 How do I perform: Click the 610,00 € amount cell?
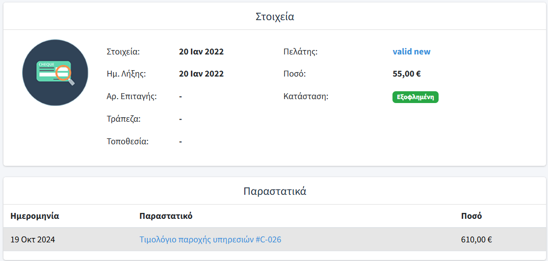tap(476, 240)
